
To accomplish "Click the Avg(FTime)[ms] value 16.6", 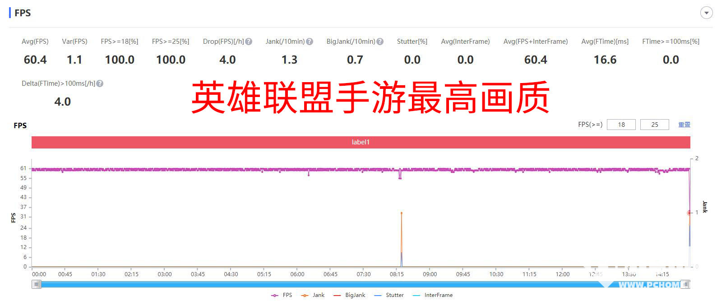I will pos(605,60).
